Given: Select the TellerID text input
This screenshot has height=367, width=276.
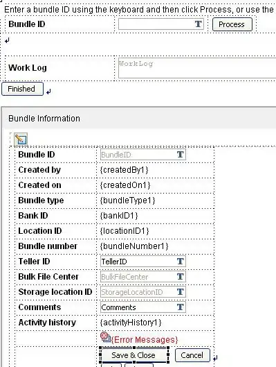Looking at the screenshot, I should tap(143, 262).
